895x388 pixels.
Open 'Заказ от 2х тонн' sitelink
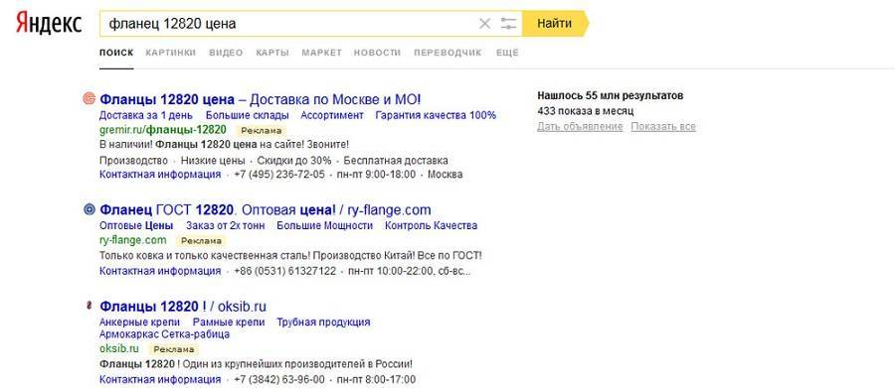(x=226, y=225)
